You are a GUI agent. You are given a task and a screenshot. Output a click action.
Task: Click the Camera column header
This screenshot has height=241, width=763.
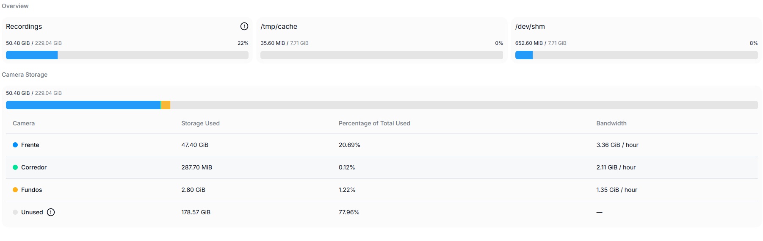[x=24, y=123]
